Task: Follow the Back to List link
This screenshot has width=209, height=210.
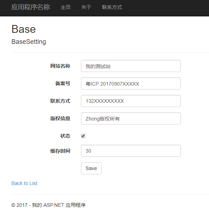Action: click(x=24, y=183)
